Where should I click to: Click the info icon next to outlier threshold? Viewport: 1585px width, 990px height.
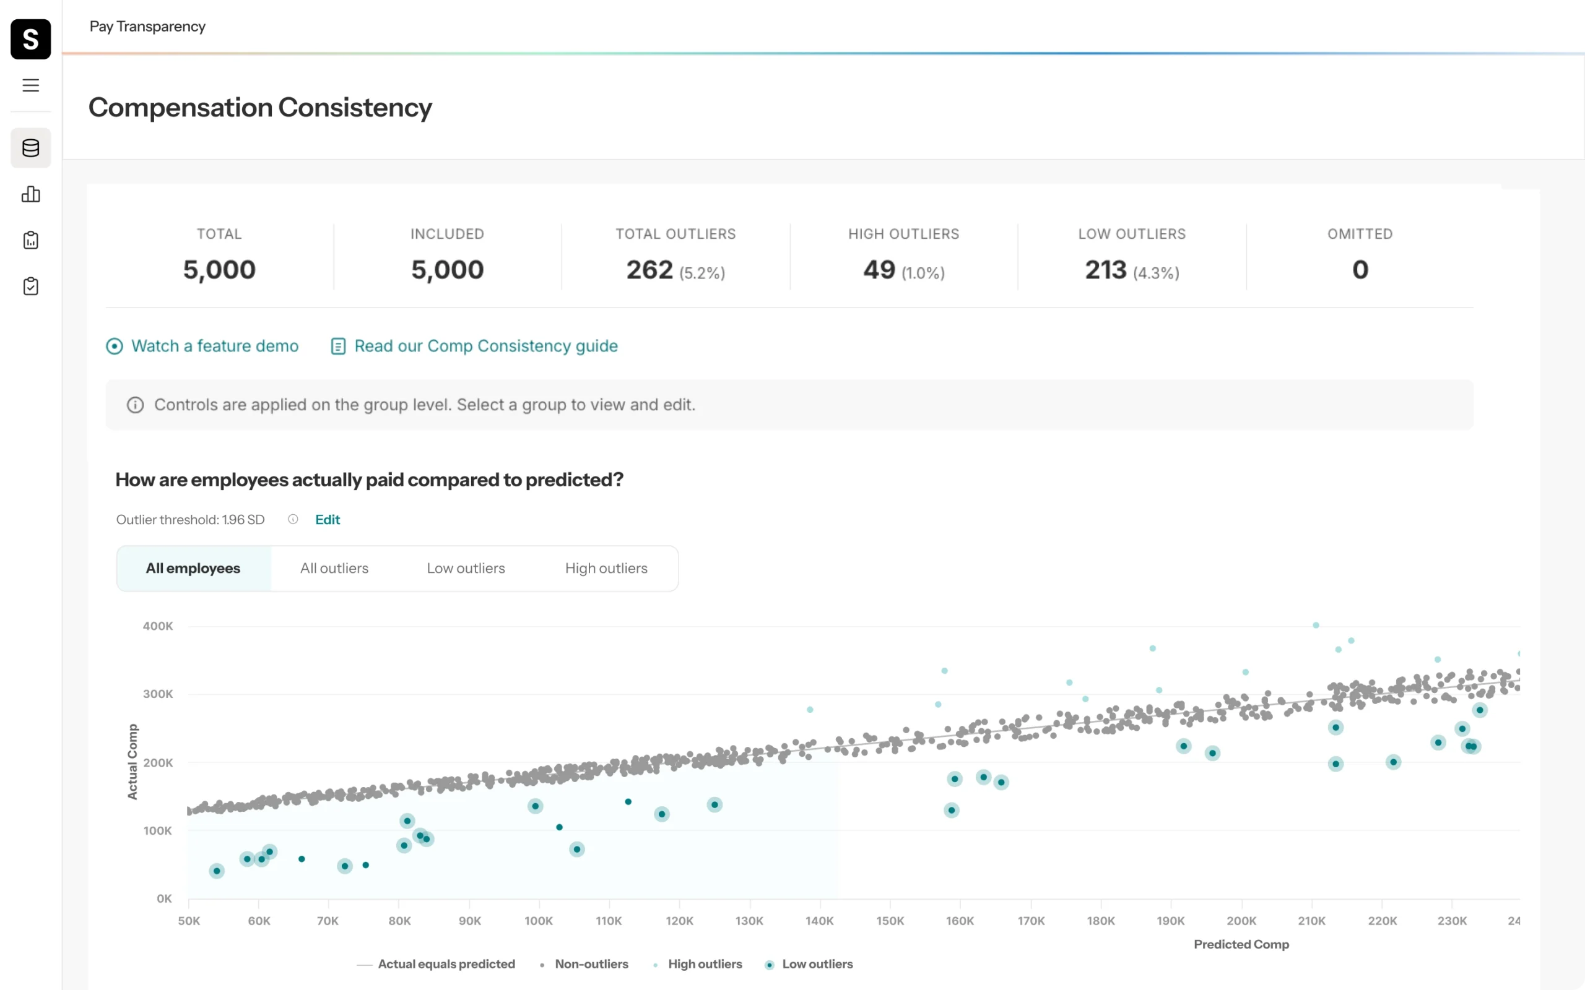tap(293, 519)
